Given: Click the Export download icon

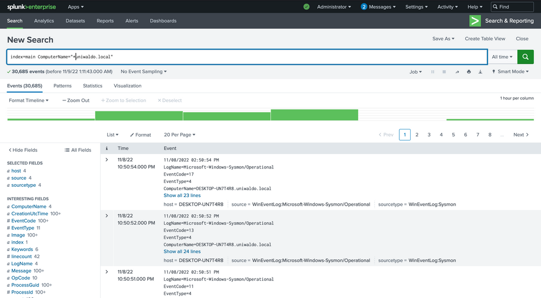Looking at the screenshot, I should 480,72.
